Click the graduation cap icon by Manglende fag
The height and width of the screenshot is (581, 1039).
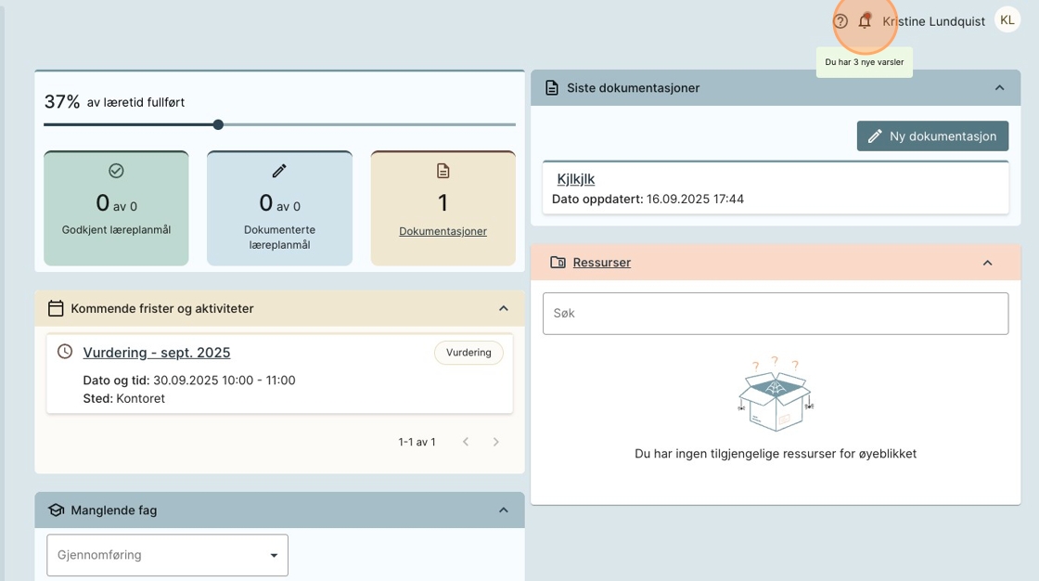pos(56,510)
